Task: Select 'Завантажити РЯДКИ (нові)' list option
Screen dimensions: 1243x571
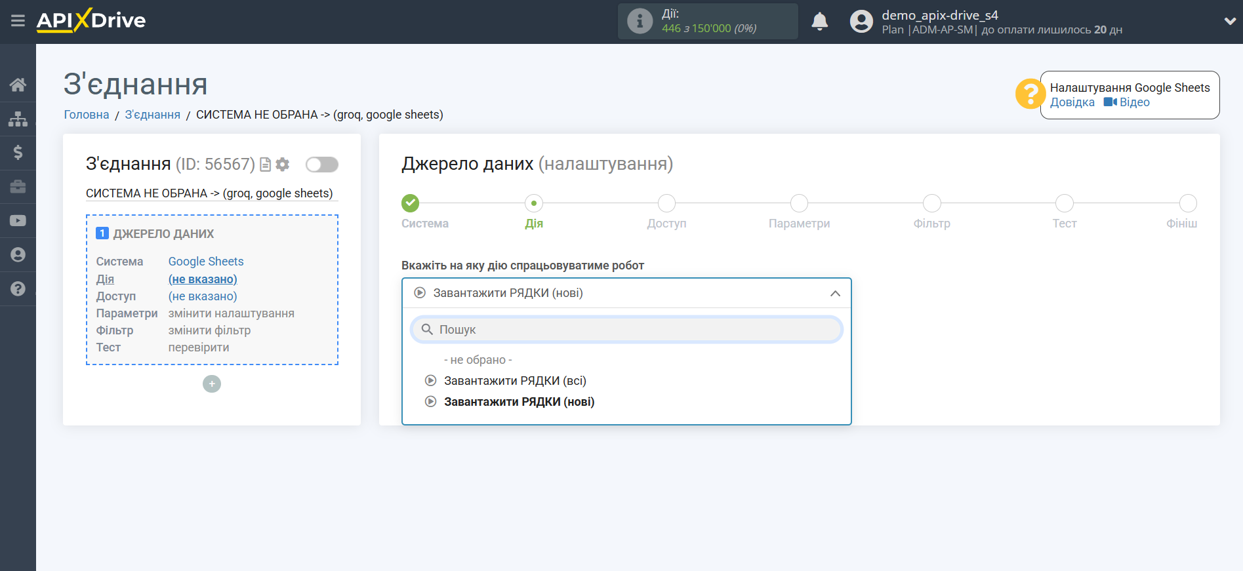Action: point(519,402)
